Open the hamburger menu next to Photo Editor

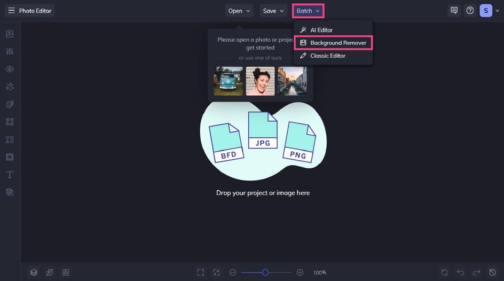11,11
